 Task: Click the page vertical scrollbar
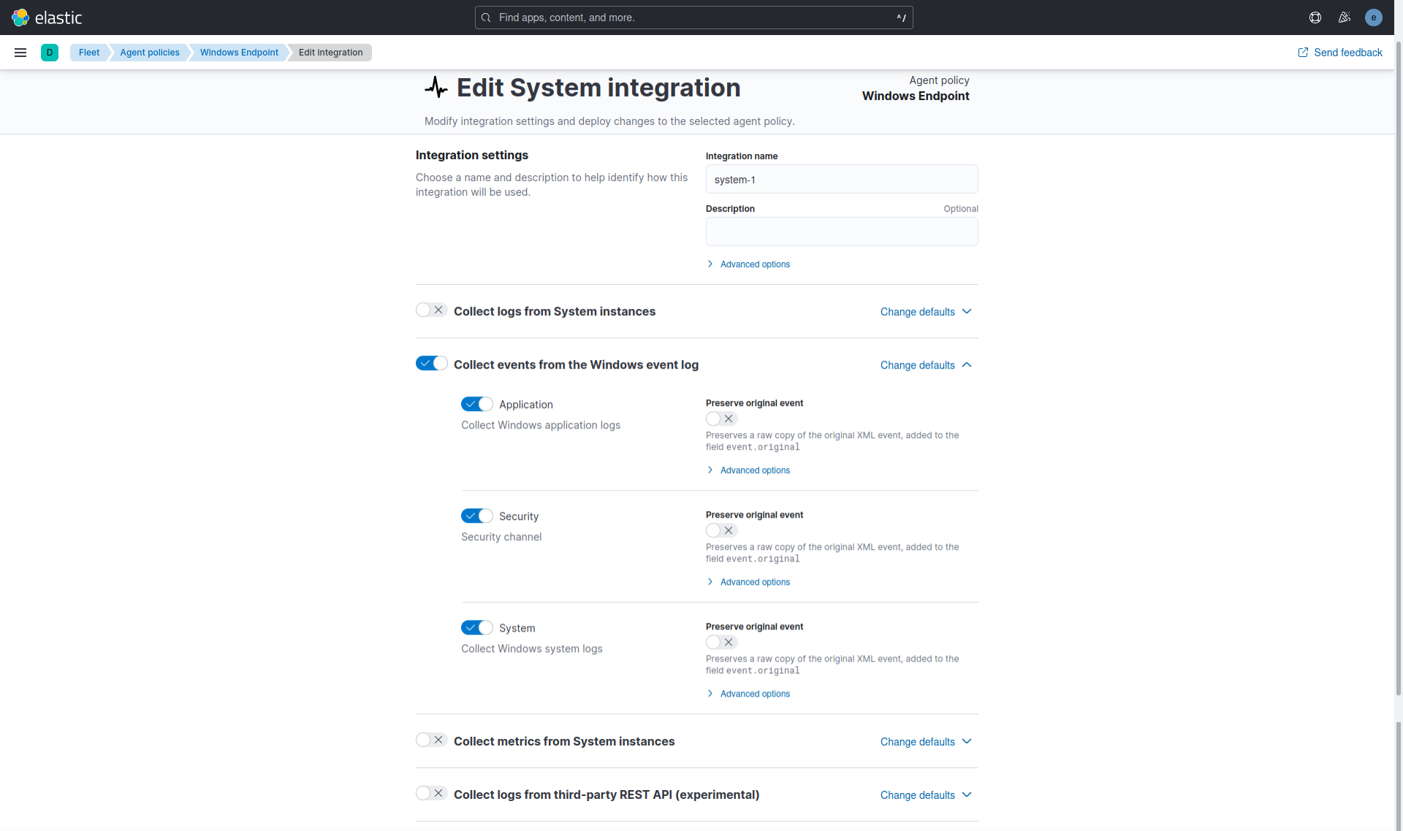click(x=1399, y=365)
